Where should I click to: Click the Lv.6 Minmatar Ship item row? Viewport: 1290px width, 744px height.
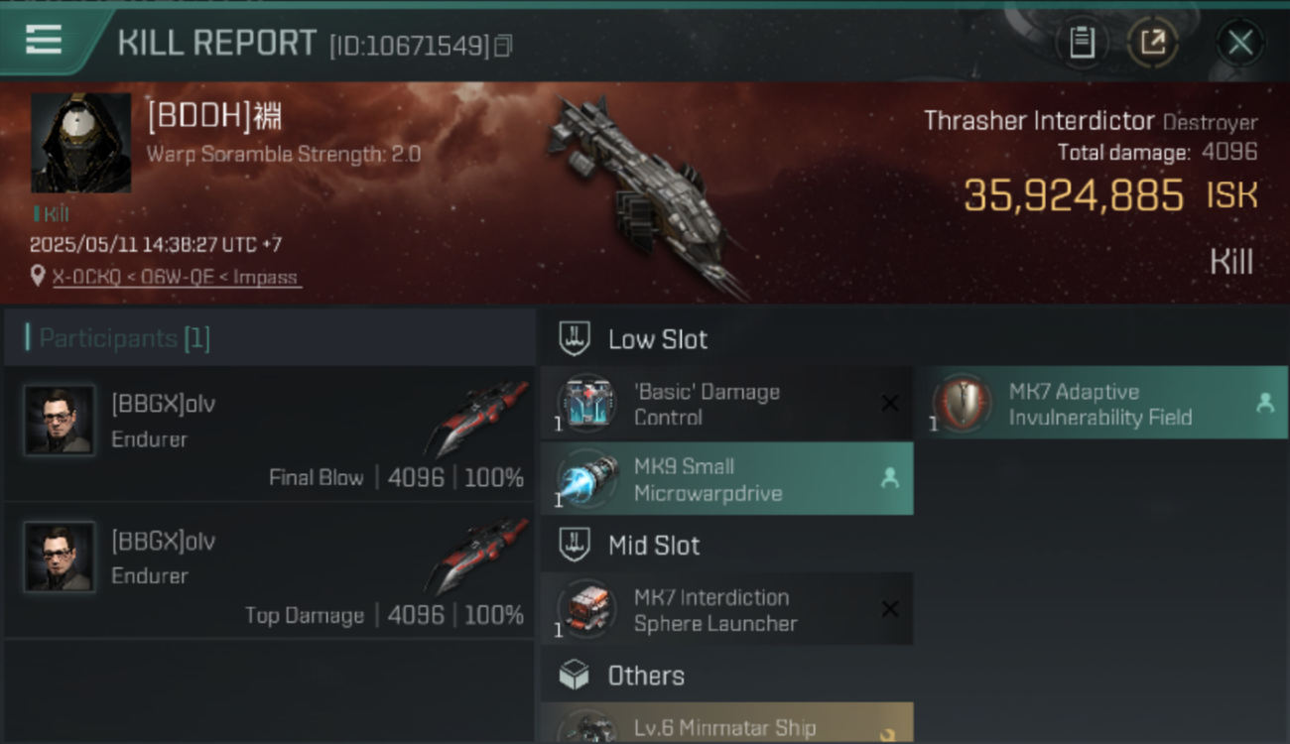726,723
